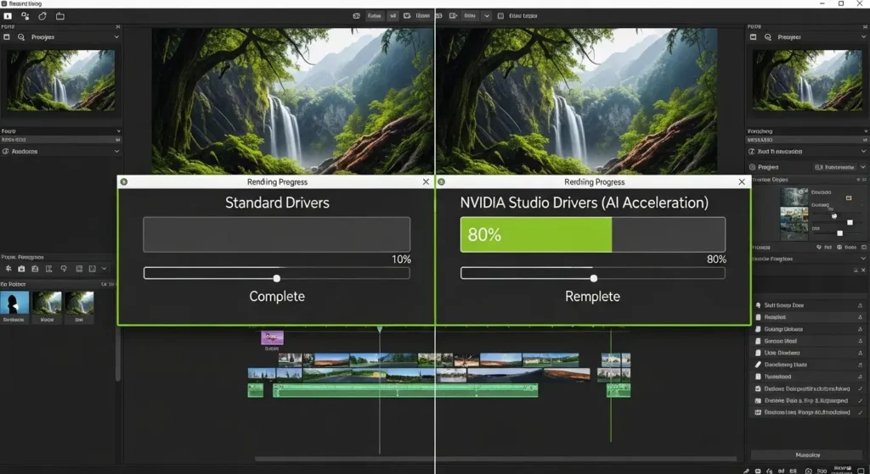This screenshot has height=474, width=870.
Task: Click the icon left of the Rates button
Action: pyautogui.click(x=357, y=15)
